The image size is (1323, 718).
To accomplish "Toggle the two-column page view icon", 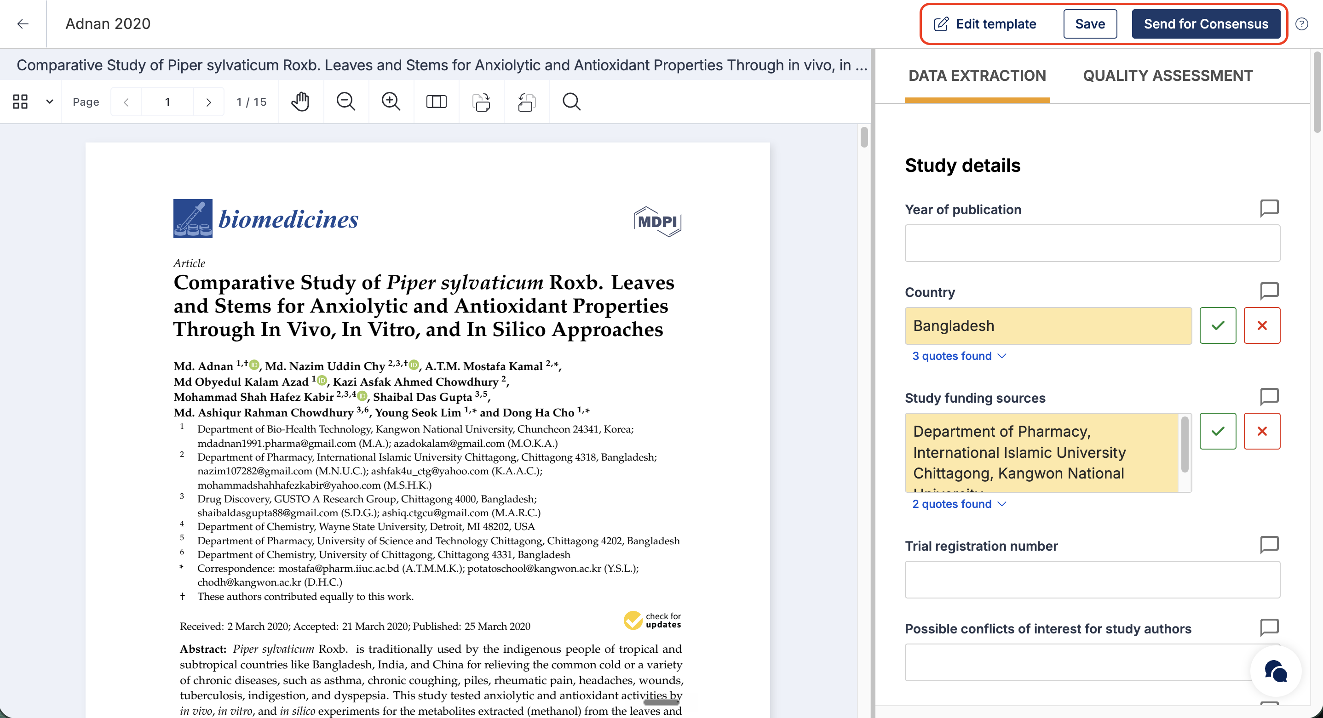I will click(x=436, y=102).
